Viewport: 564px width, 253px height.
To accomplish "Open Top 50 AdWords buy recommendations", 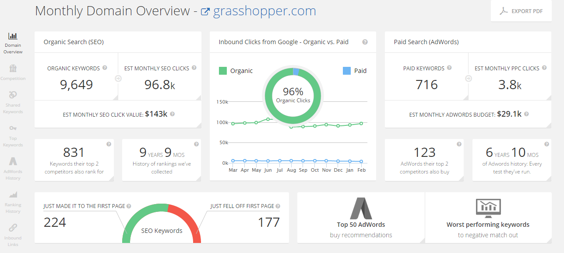I will coord(361,218).
